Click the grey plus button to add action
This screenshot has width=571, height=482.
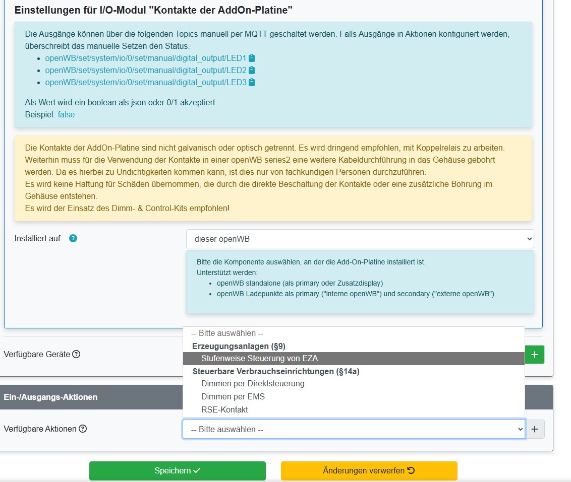[x=535, y=429]
